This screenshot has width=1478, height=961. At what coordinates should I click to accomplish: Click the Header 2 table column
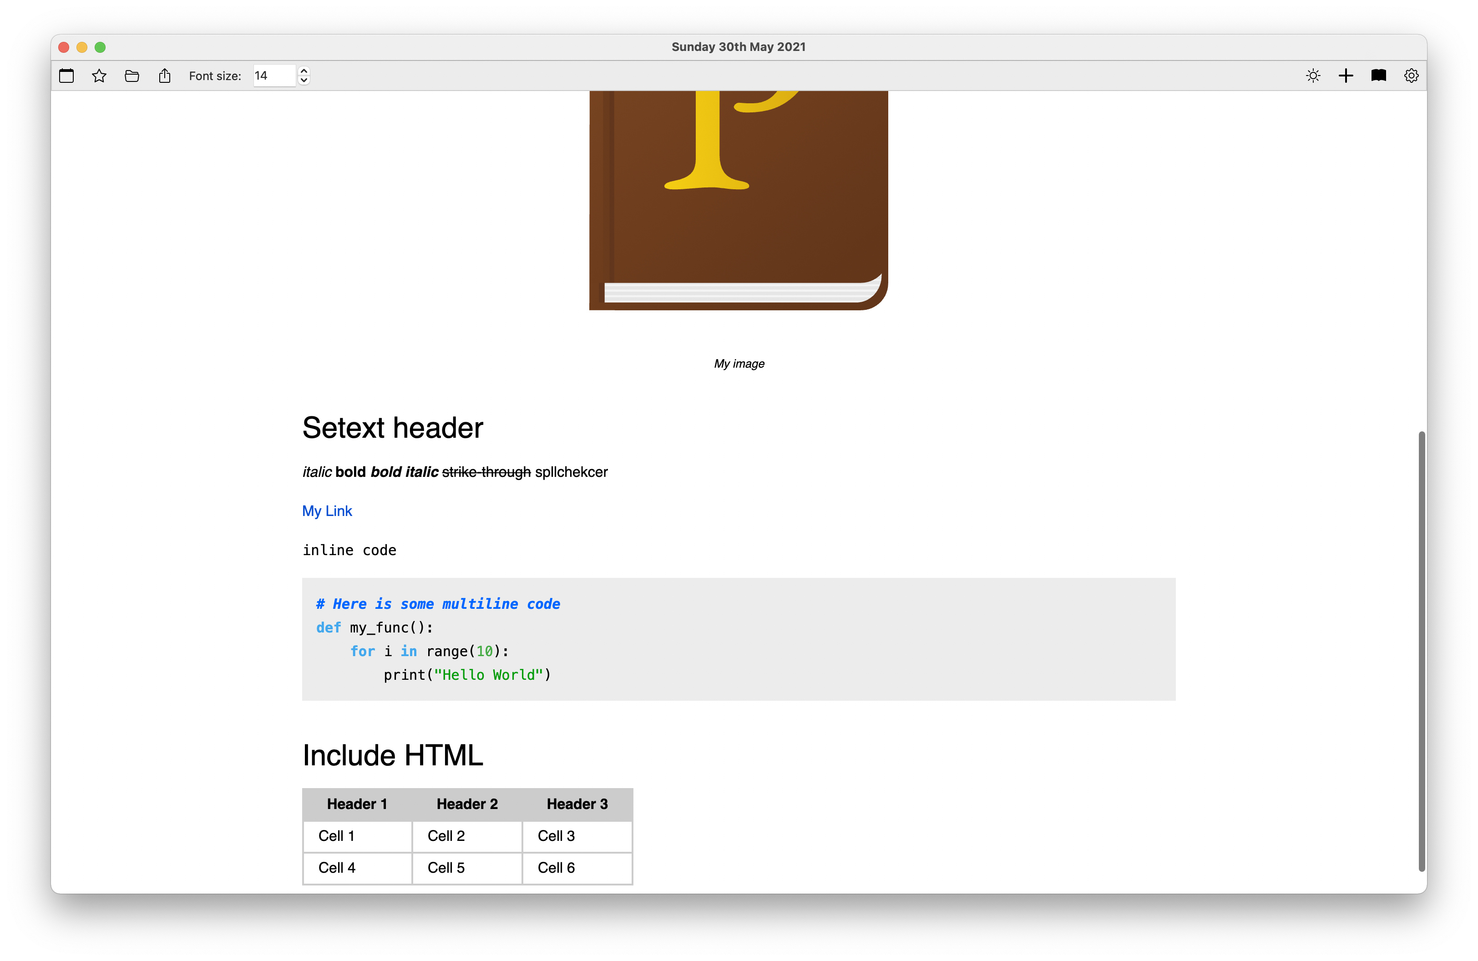point(467,804)
